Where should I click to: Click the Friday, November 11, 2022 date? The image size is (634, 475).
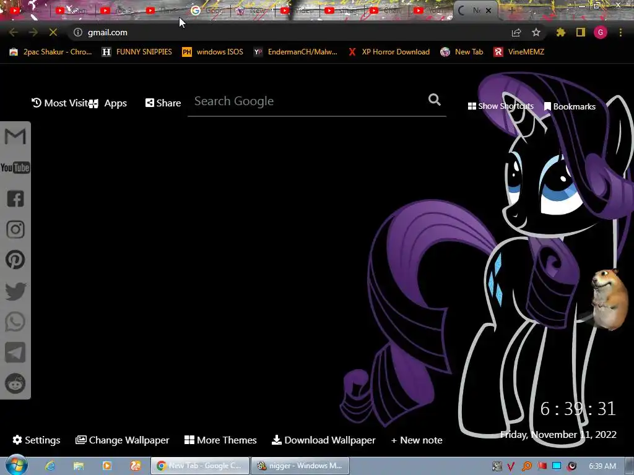click(x=558, y=435)
